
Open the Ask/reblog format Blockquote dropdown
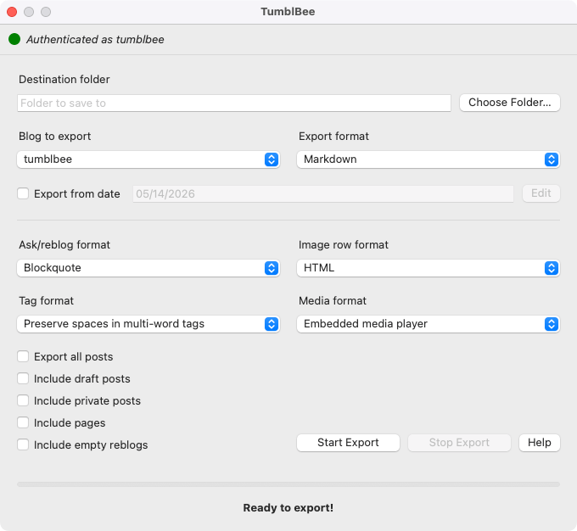tap(148, 268)
